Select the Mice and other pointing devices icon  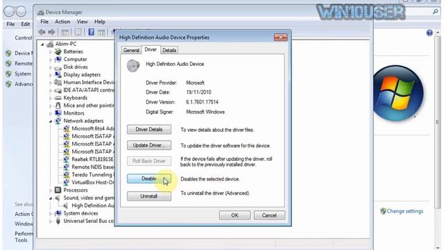(58, 106)
